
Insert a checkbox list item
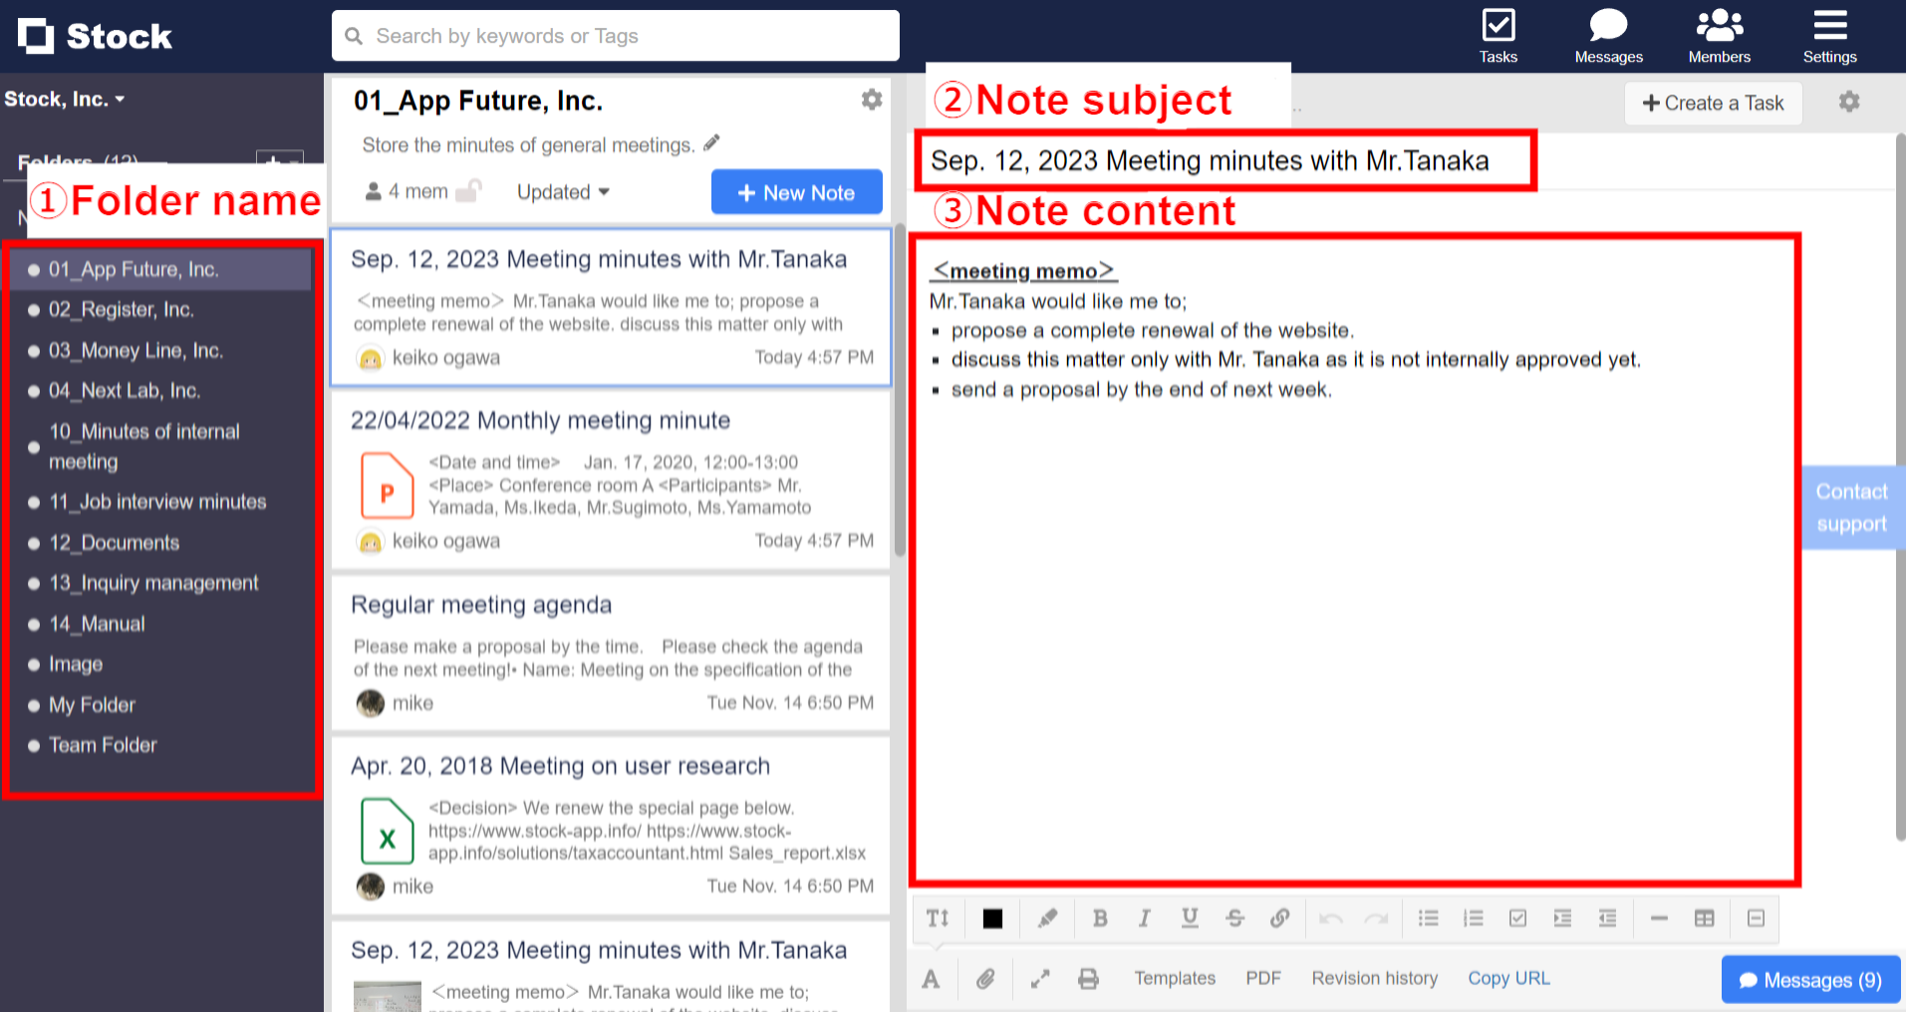(1517, 918)
